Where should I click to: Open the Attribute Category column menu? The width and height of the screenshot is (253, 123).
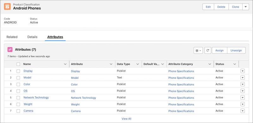click(x=210, y=64)
